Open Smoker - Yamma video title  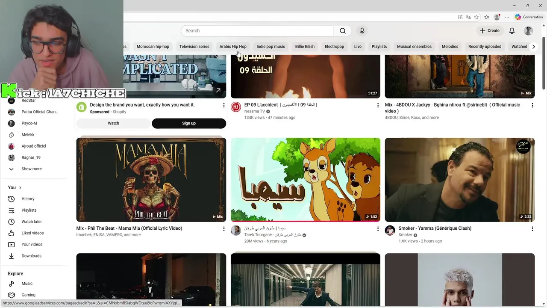pos(435,228)
